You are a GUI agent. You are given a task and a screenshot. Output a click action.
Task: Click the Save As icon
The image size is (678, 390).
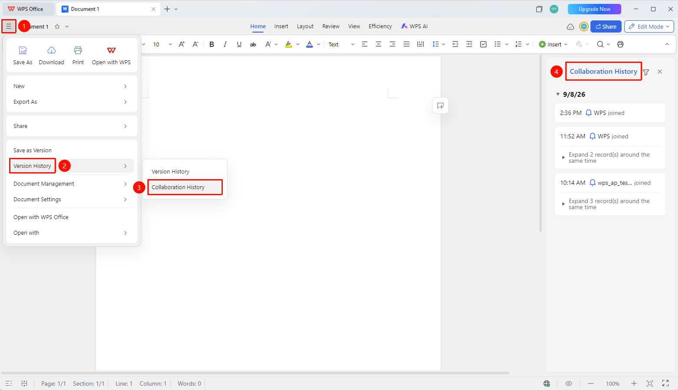pyautogui.click(x=23, y=50)
